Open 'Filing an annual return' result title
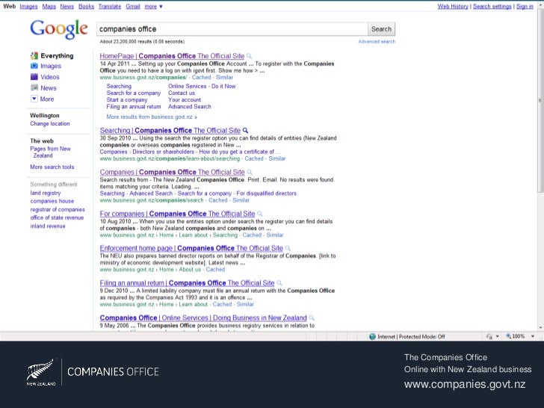The image size is (544, 408). (187, 283)
